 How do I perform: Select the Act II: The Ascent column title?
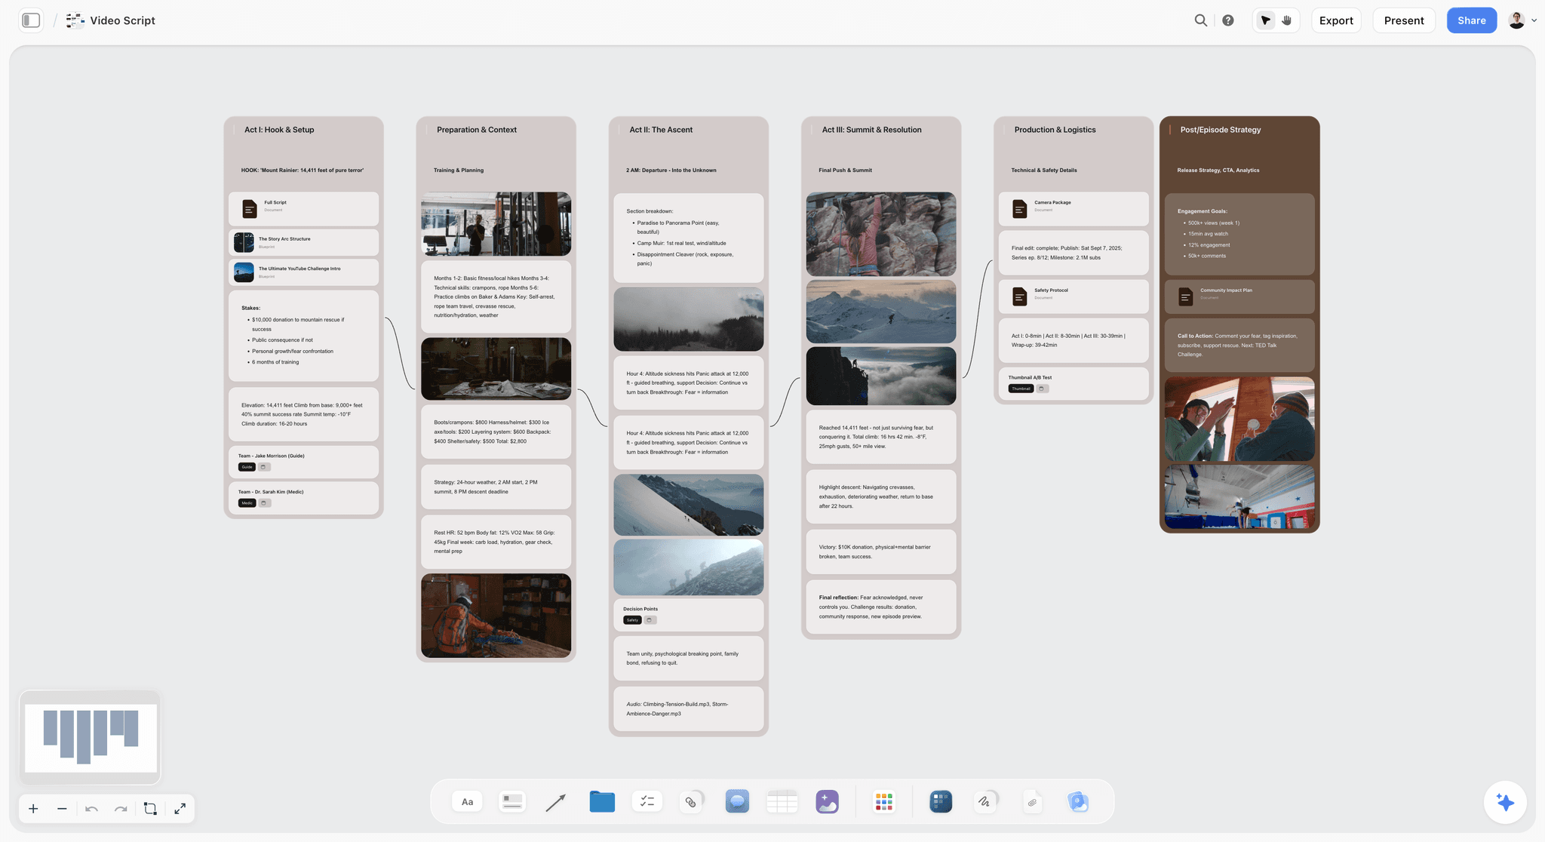tap(661, 130)
